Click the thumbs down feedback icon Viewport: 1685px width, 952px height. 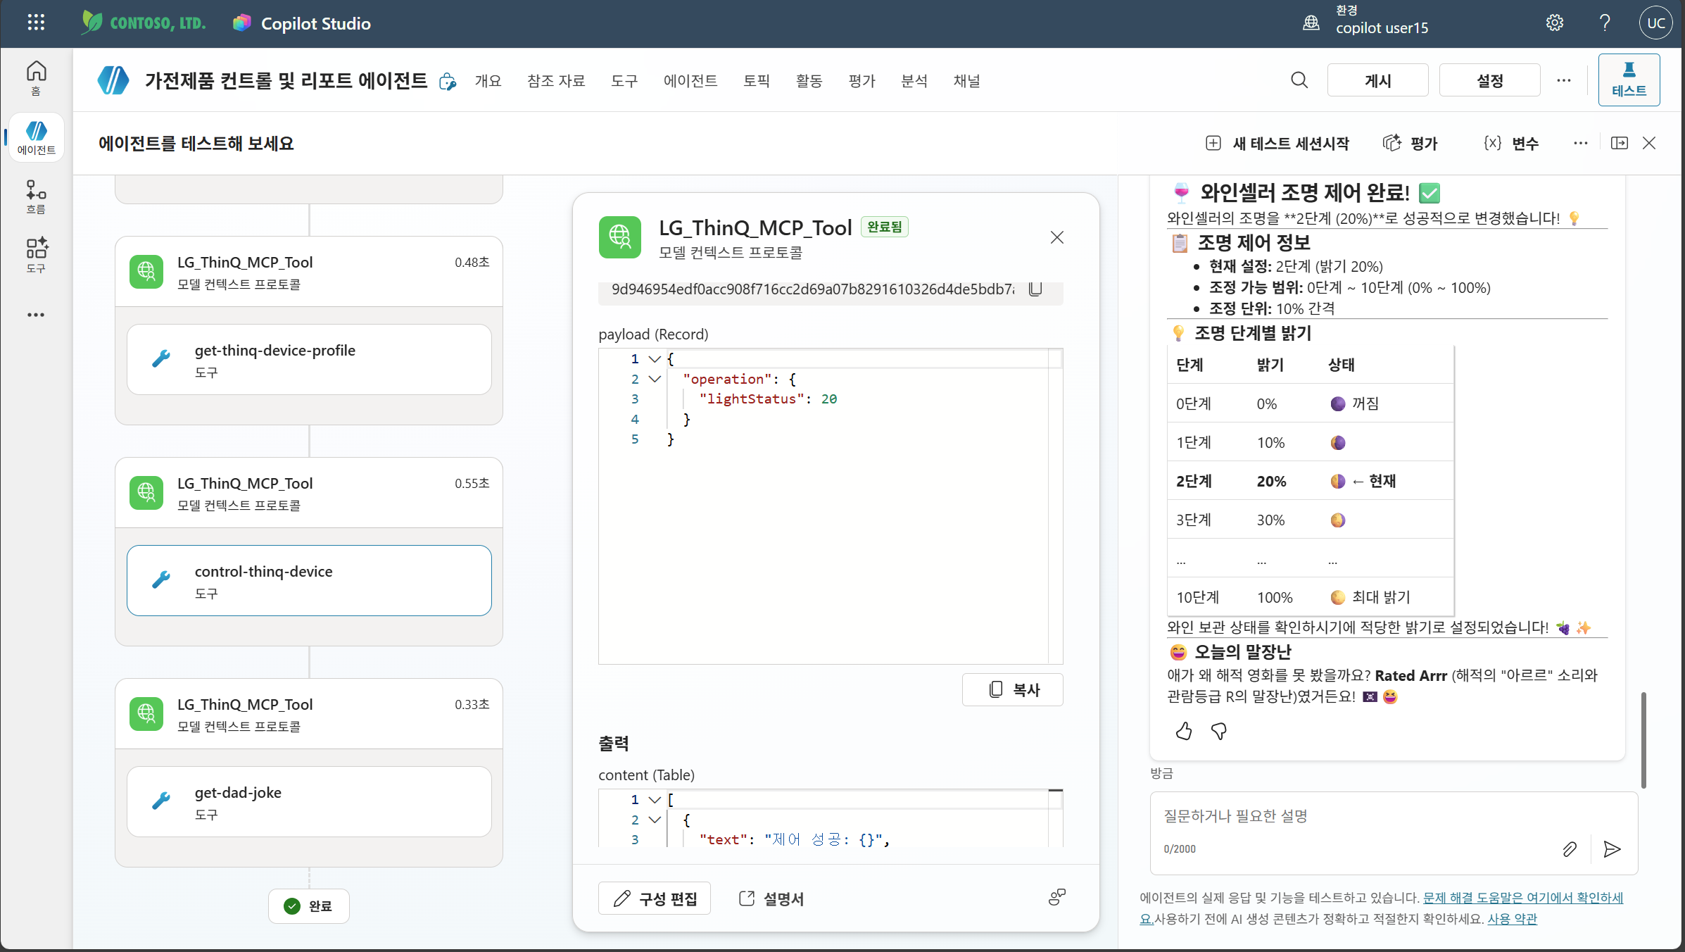[1219, 732]
